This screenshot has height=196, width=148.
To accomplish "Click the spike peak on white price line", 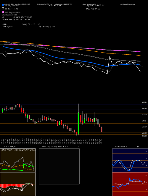I will (110, 56).
